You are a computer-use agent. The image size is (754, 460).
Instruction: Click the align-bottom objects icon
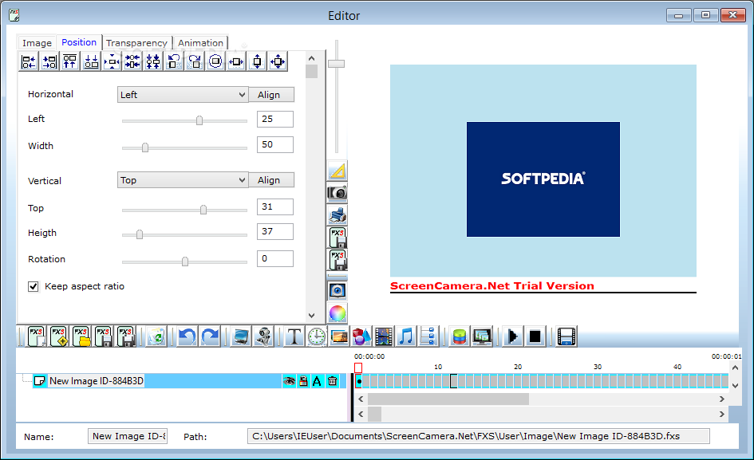[x=91, y=61]
